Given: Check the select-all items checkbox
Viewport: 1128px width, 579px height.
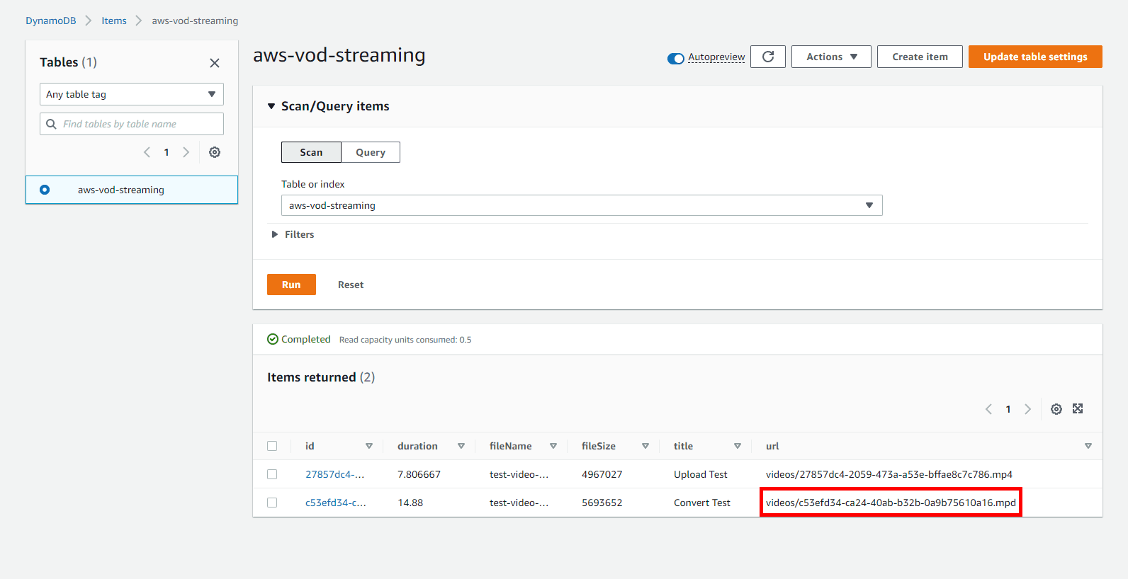Looking at the screenshot, I should [x=272, y=446].
